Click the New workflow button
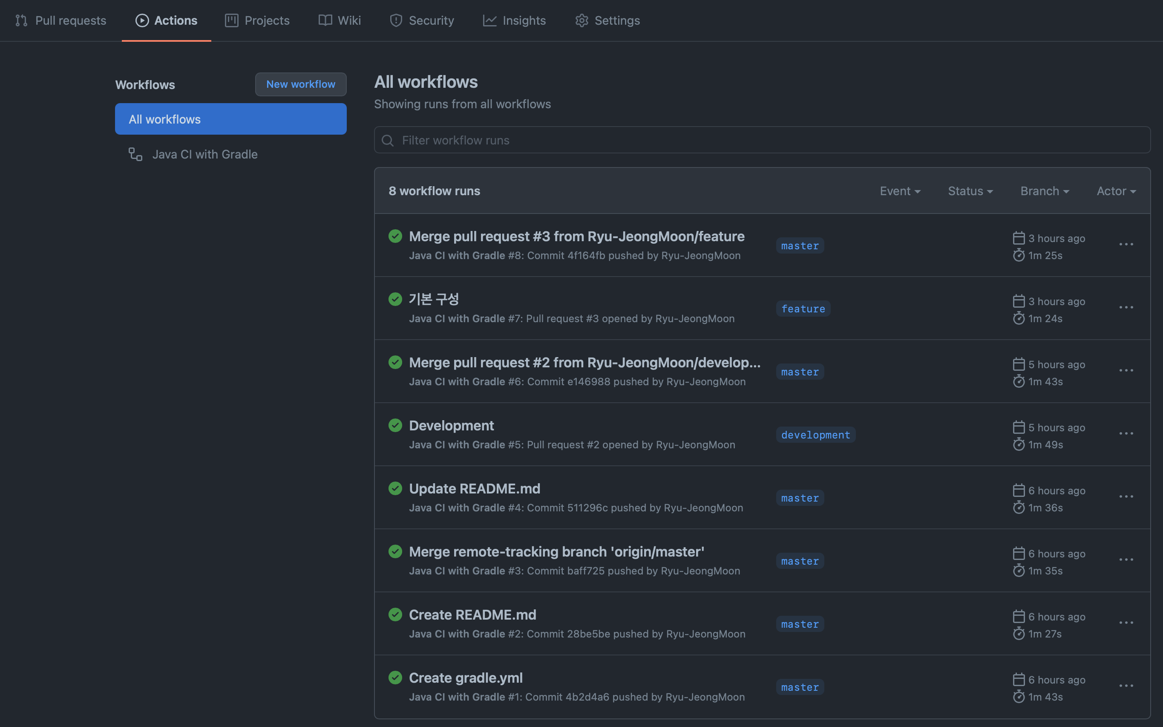The image size is (1163, 727). pos(300,84)
